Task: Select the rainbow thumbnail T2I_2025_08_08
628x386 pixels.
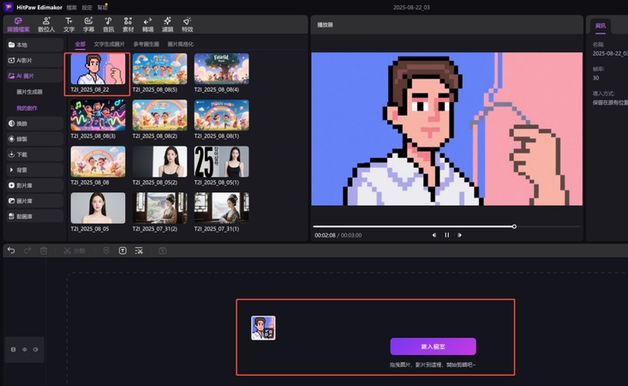Action: (98, 161)
